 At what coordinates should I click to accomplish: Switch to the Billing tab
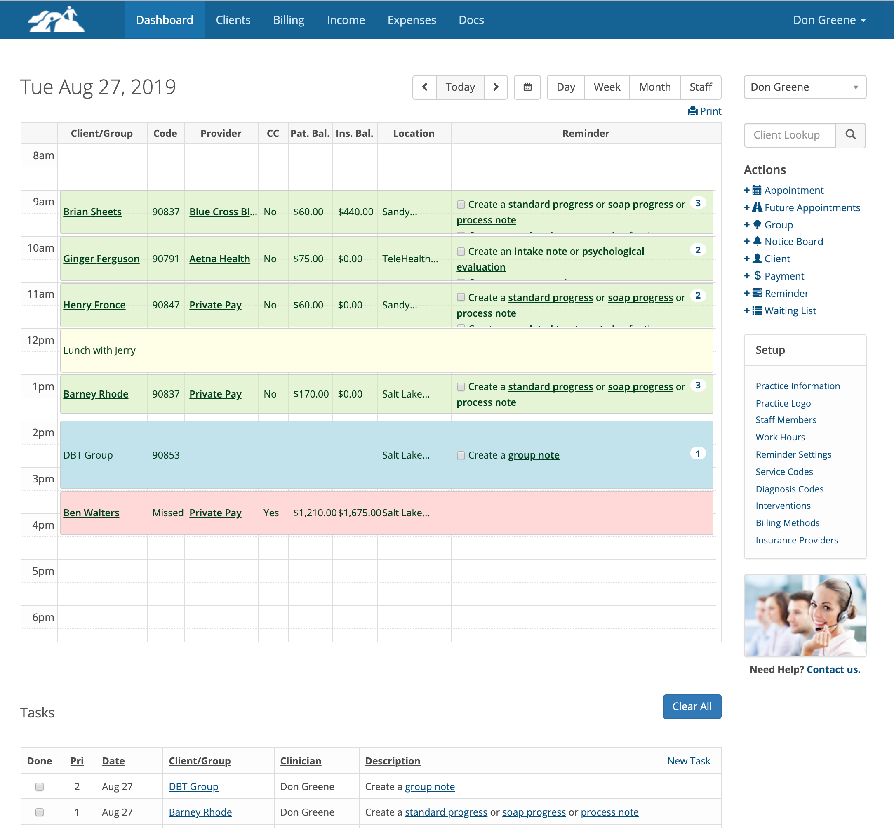(x=289, y=20)
